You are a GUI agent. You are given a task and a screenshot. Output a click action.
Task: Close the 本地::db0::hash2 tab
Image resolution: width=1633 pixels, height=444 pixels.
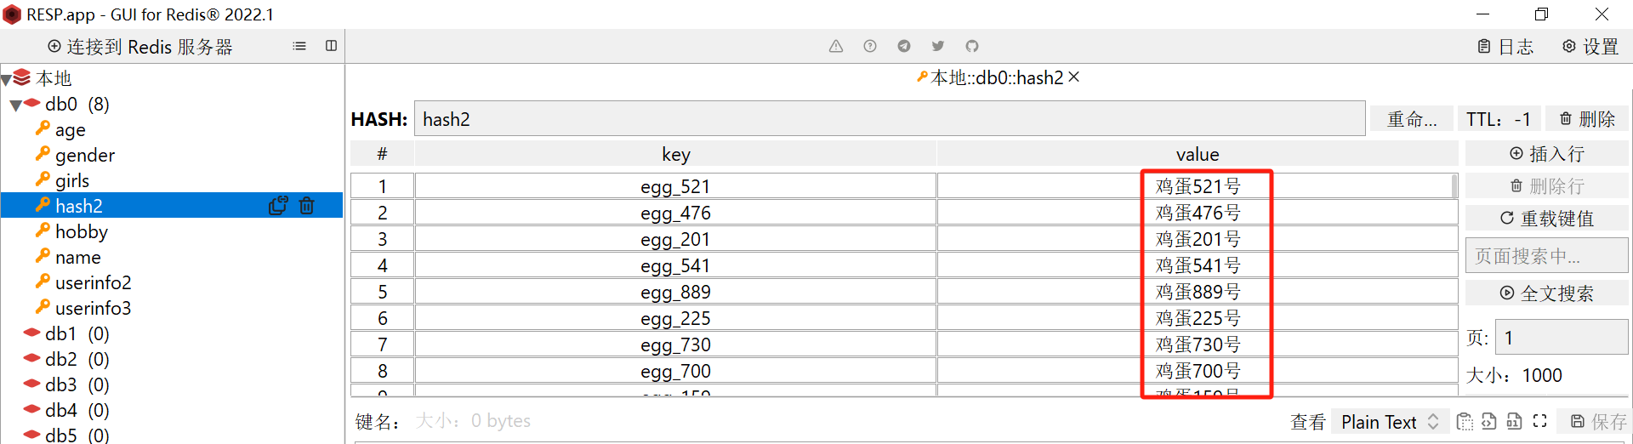click(1074, 77)
